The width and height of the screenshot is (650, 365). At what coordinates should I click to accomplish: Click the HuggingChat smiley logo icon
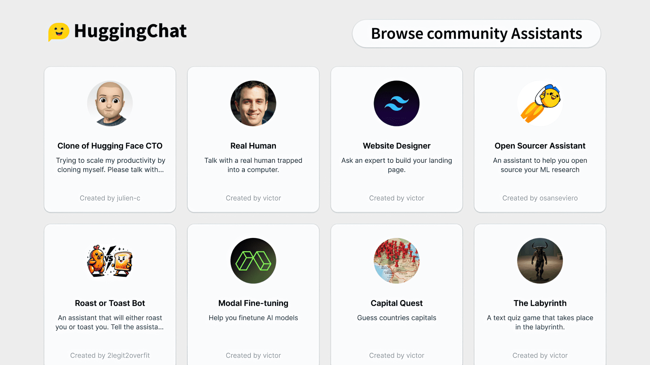(59, 32)
